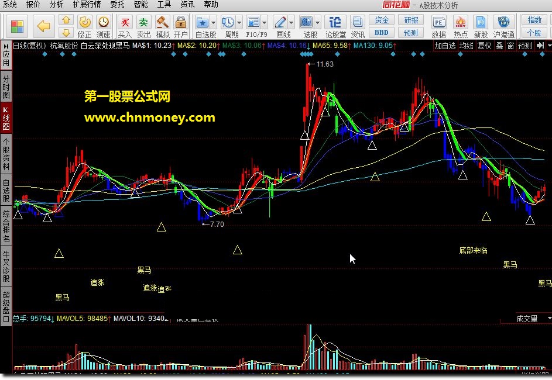Image resolution: width=552 pixels, height=380 pixels.
Task: Click the 卖出 sell icon
Action: point(143,27)
